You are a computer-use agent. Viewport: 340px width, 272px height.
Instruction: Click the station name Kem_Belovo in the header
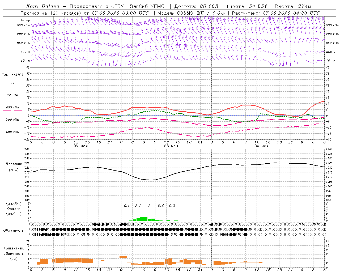tap(43, 6)
